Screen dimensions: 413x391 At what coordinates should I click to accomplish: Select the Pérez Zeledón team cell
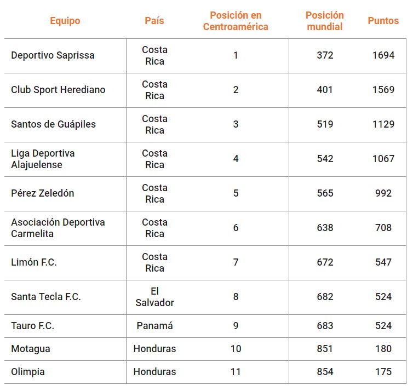click(x=42, y=193)
